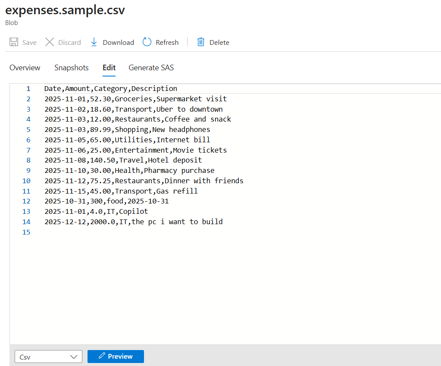The width and height of the screenshot is (441, 366).
Task: Click on empty line 15 in editor
Action: (x=129, y=232)
